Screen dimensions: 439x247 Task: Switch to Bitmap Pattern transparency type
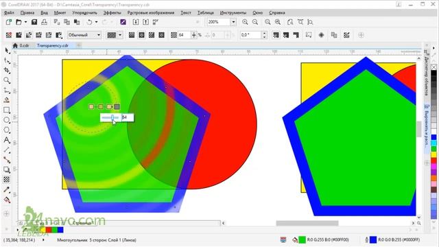tap(49, 35)
